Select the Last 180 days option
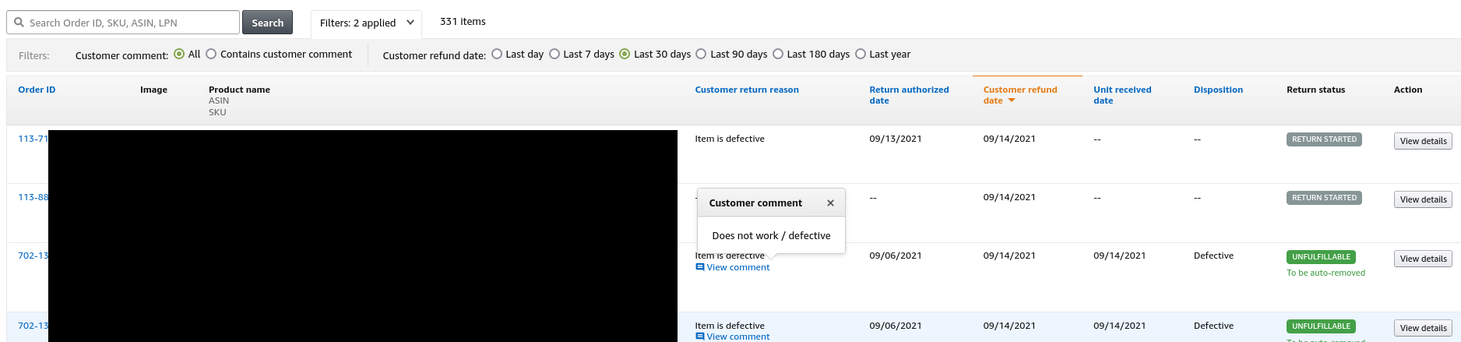 [778, 55]
